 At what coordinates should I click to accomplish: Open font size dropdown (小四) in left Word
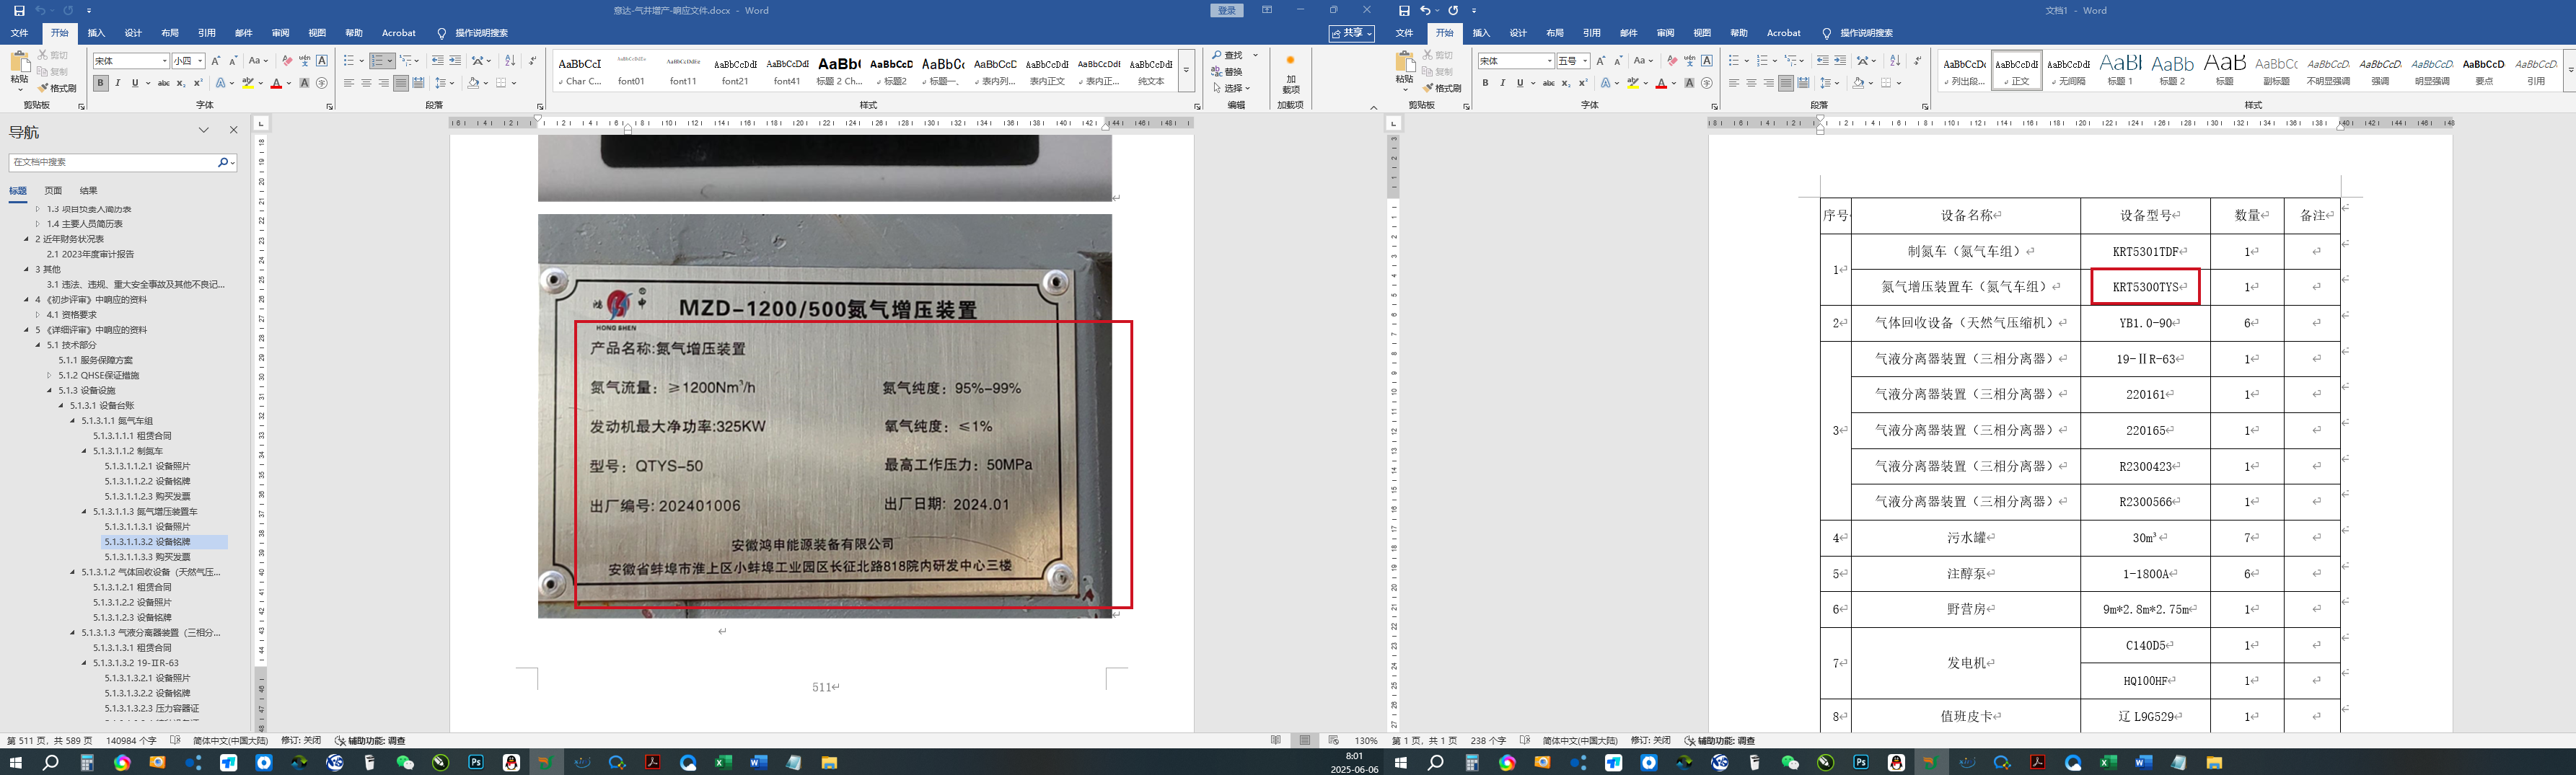click(200, 61)
